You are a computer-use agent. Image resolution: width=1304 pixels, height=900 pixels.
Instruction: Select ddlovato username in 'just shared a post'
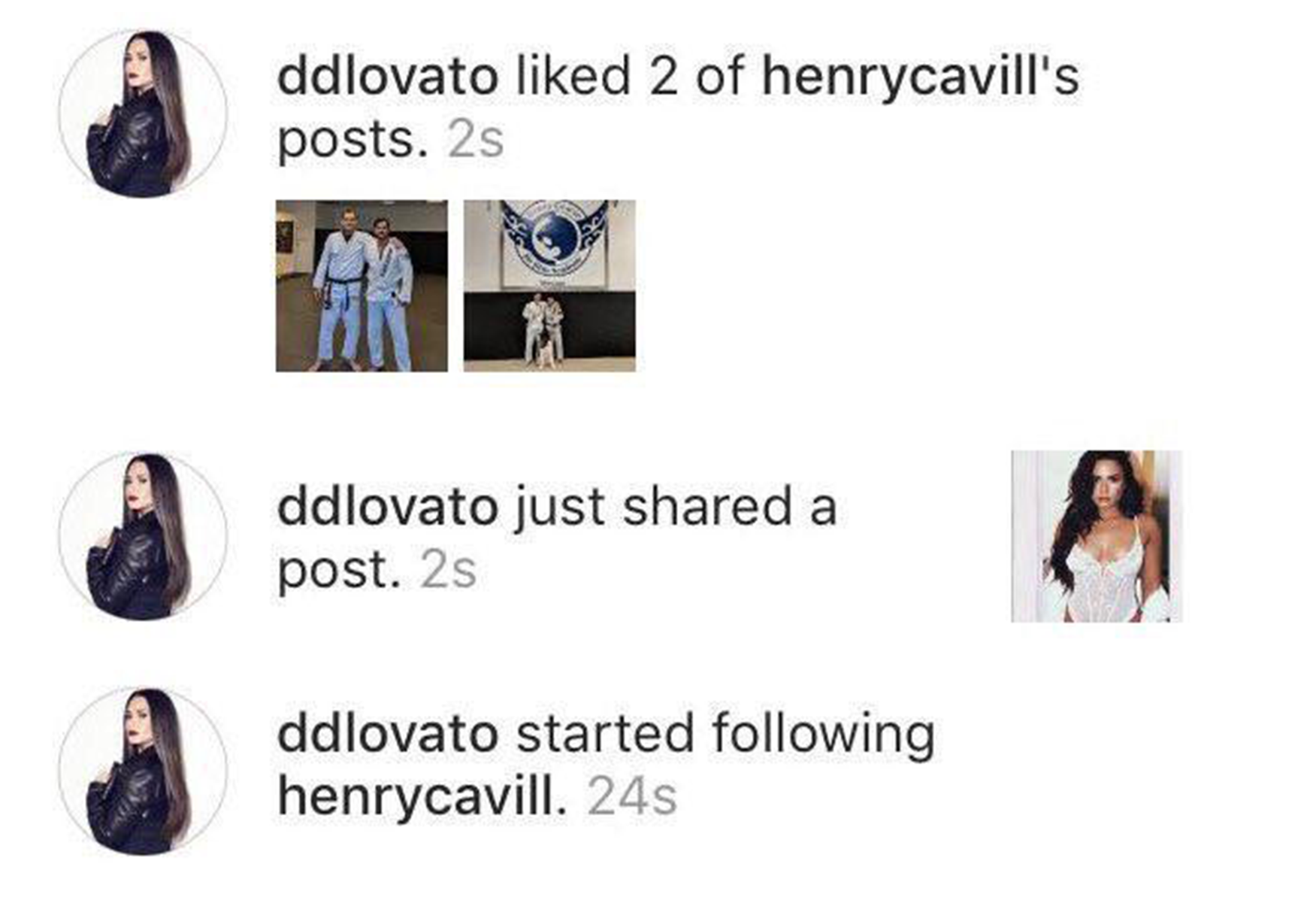pos(388,507)
